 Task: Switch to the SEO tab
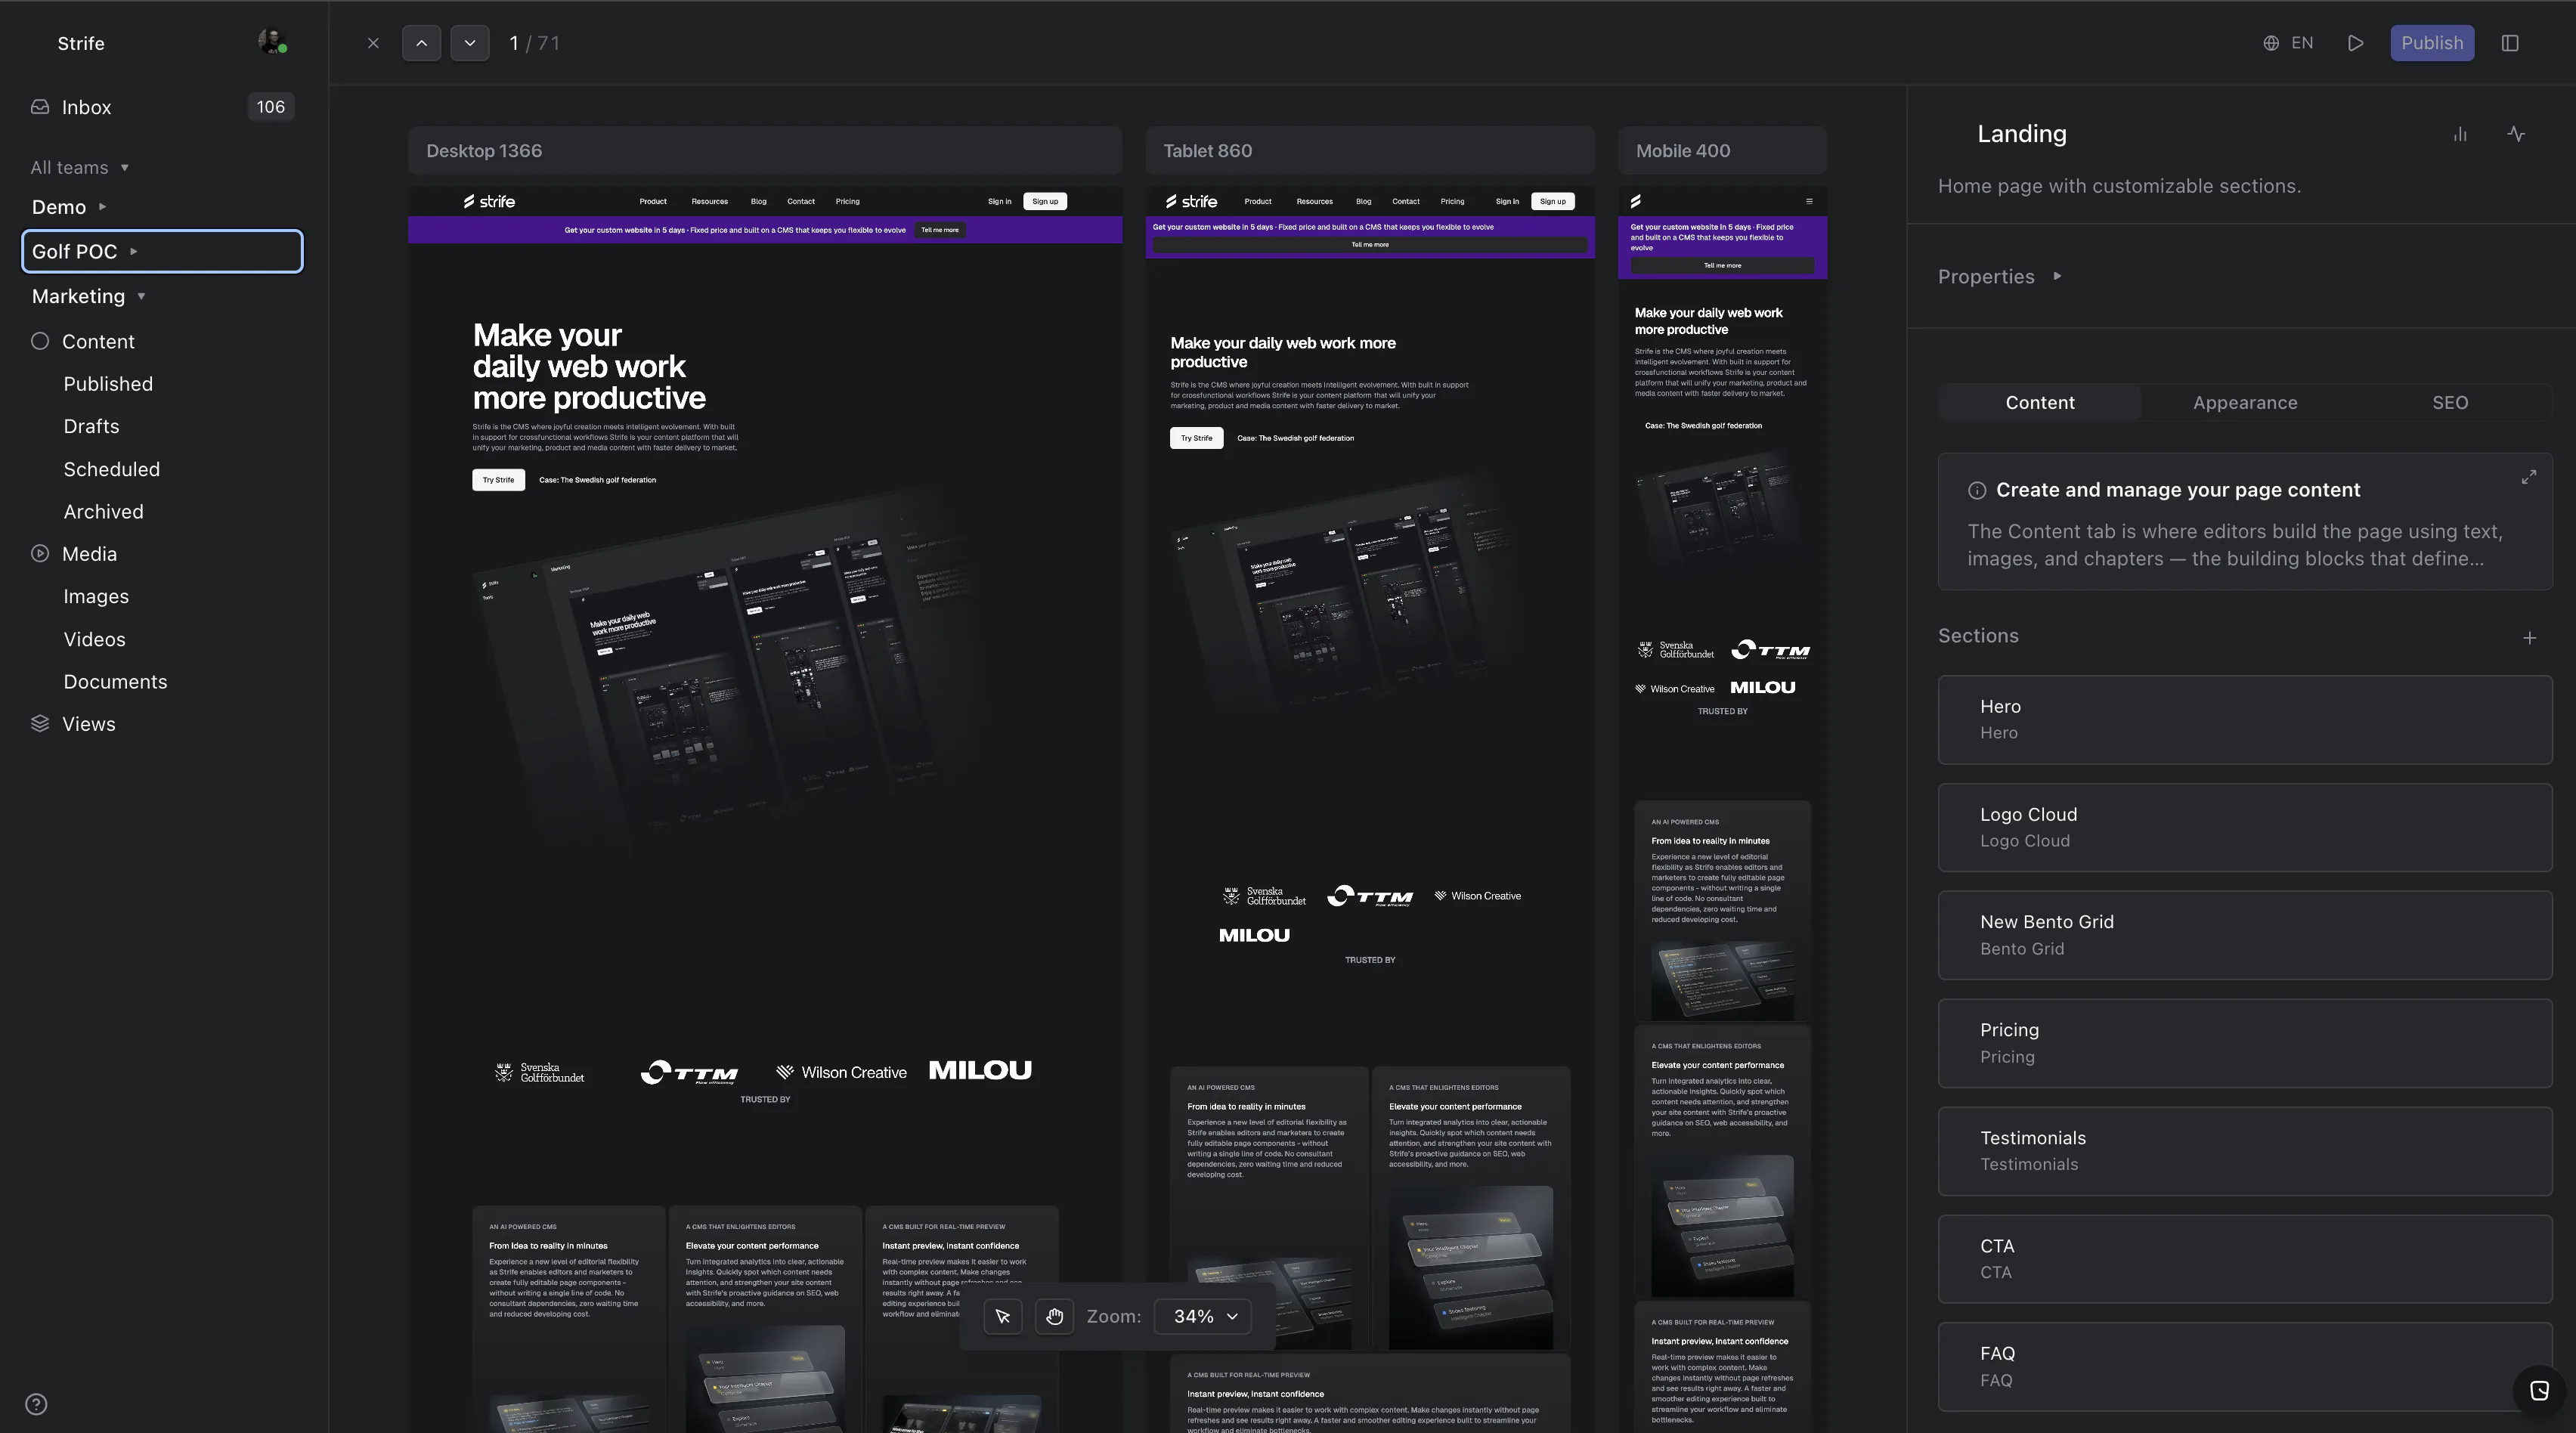click(x=2450, y=402)
